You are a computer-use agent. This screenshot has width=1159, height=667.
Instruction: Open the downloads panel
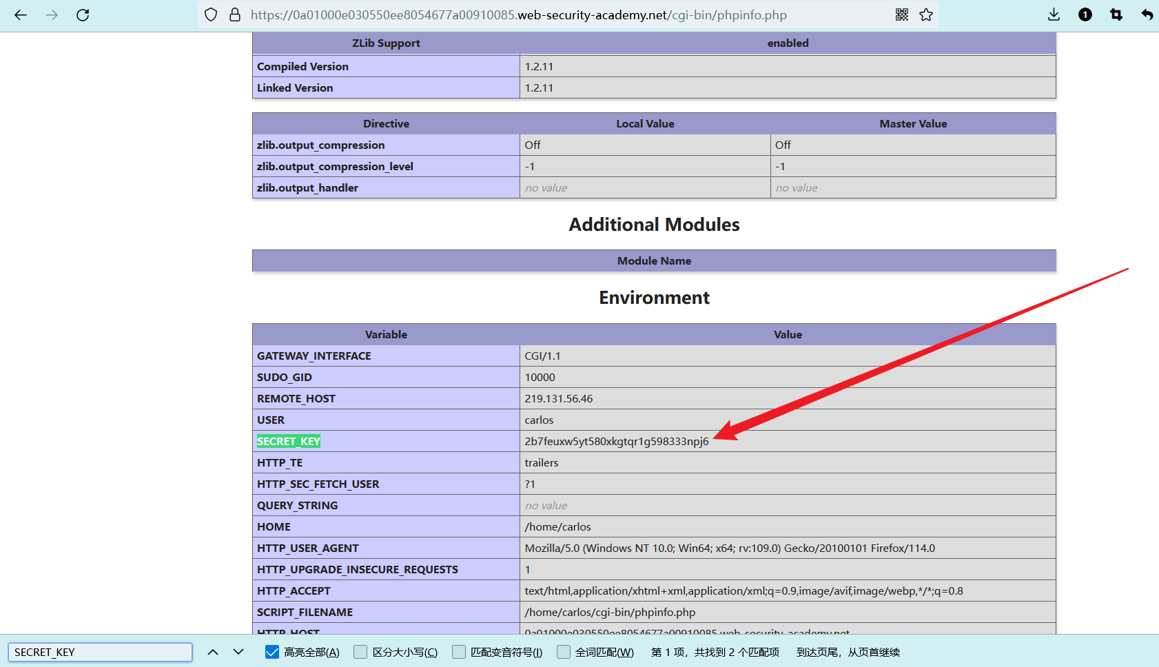pyautogui.click(x=1054, y=15)
